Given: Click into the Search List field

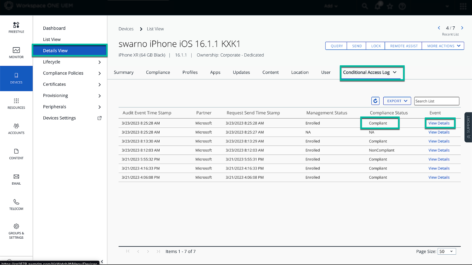Looking at the screenshot, I should [436, 101].
